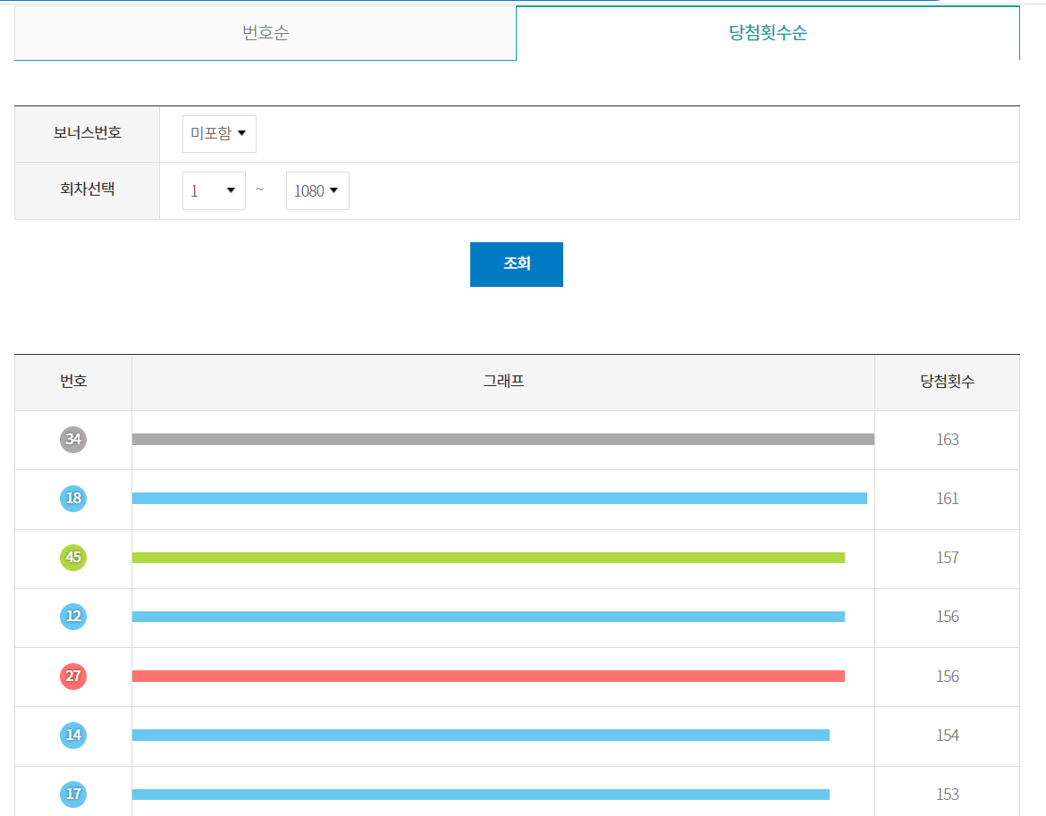1046x816 pixels.
Task: Click the ball icon for number 12
Action: (72, 617)
